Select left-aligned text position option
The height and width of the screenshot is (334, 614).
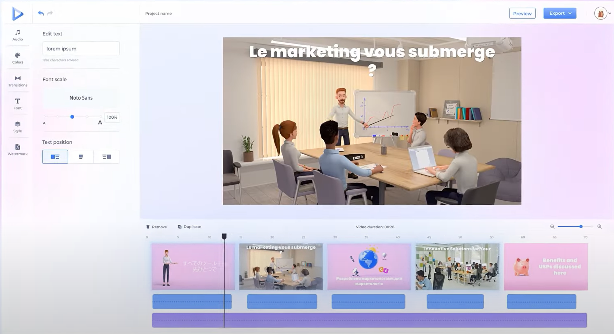click(55, 157)
